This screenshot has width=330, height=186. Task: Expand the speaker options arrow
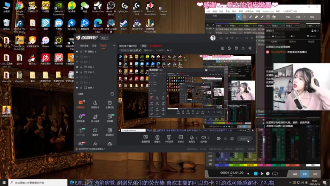coord(209,138)
